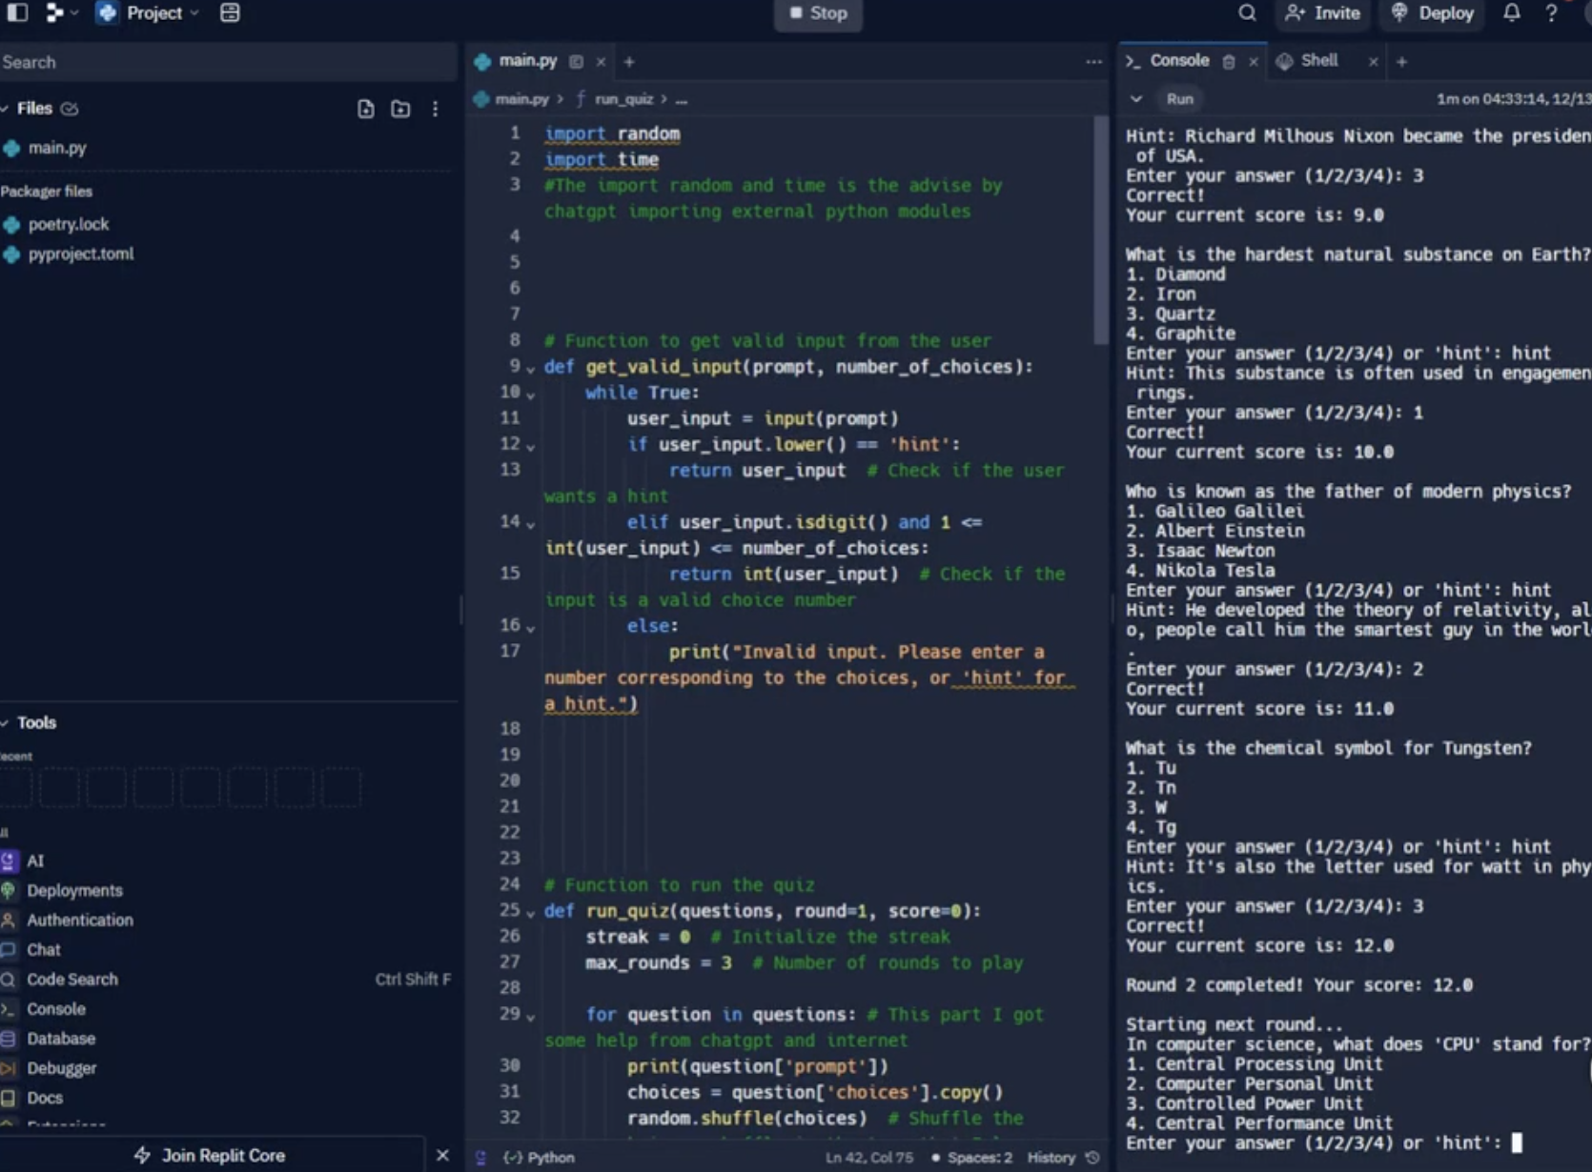Fold the if block at line 12
Screen dimensions: 1592x1172
point(531,446)
